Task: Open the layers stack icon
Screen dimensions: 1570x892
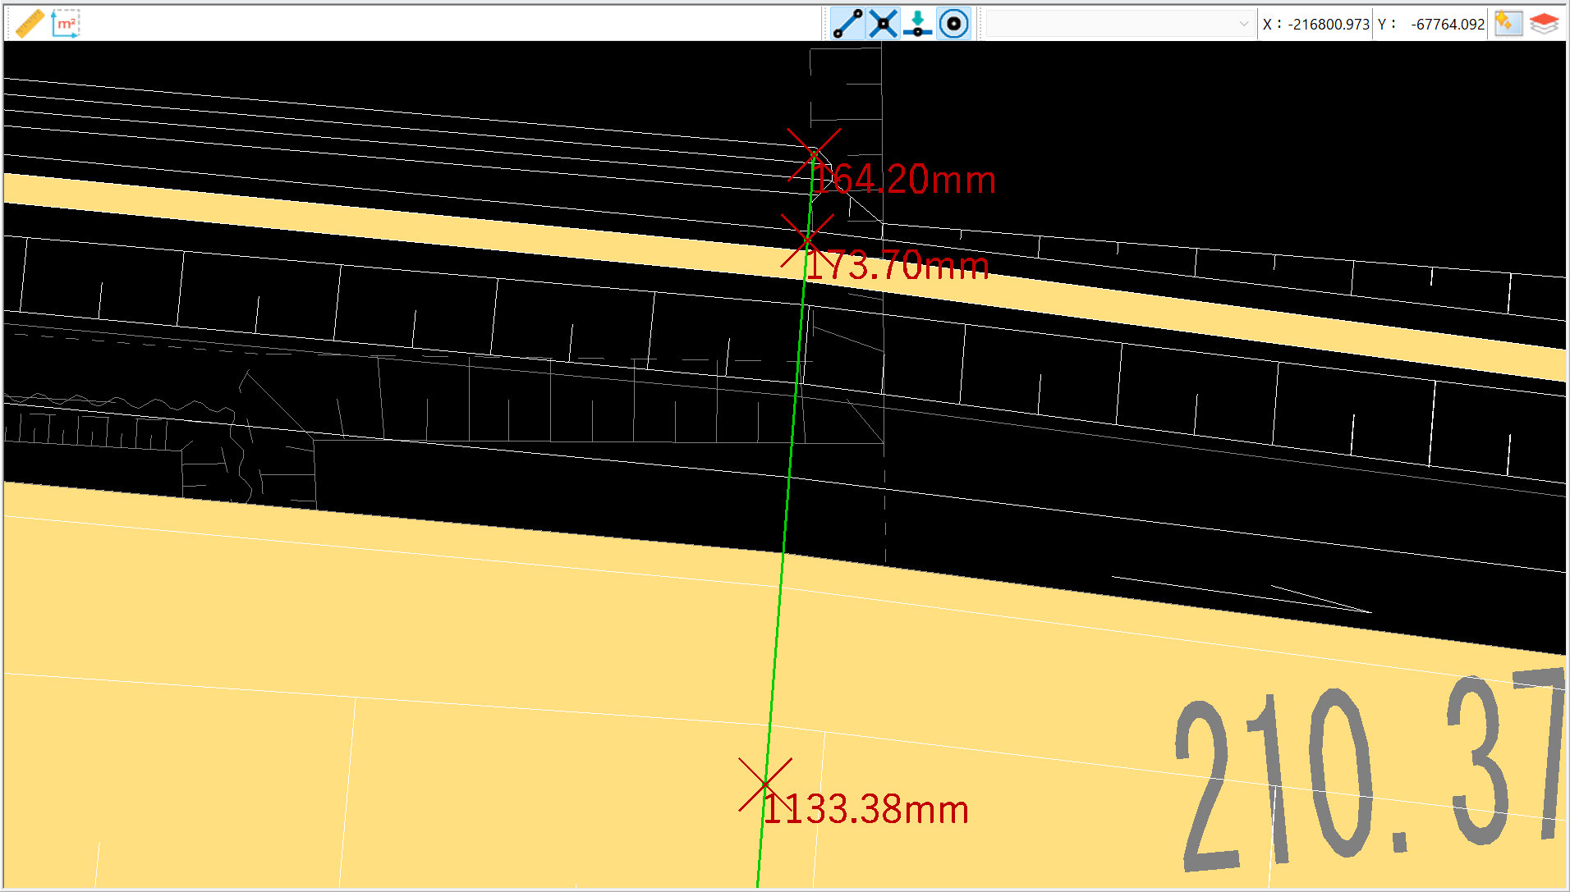Action: coord(1544,24)
